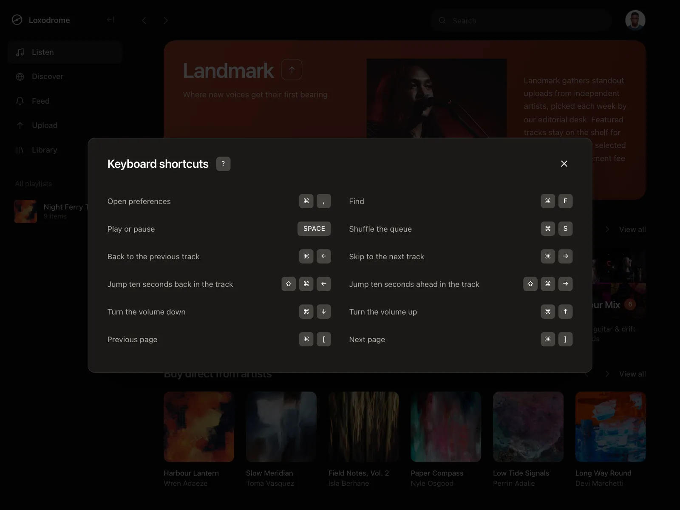Go forward with the top bar right chevron
The height and width of the screenshot is (510, 680).
(166, 20)
